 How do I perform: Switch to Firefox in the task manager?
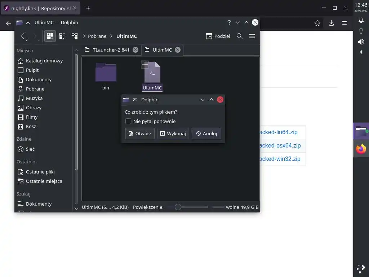click(361, 149)
